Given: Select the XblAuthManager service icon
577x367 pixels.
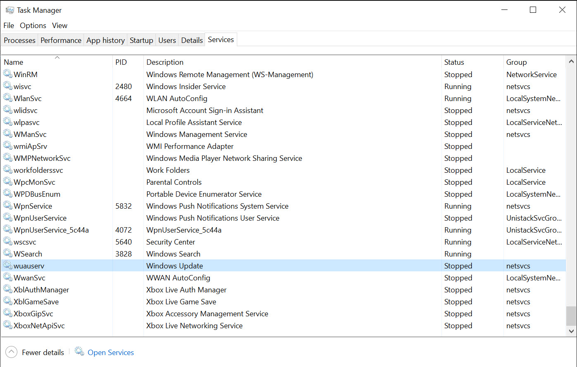Looking at the screenshot, I should click(x=8, y=289).
